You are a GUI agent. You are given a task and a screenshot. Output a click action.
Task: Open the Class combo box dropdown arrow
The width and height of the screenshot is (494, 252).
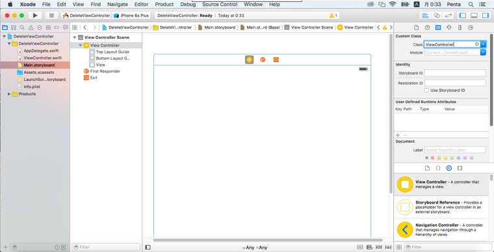point(484,45)
